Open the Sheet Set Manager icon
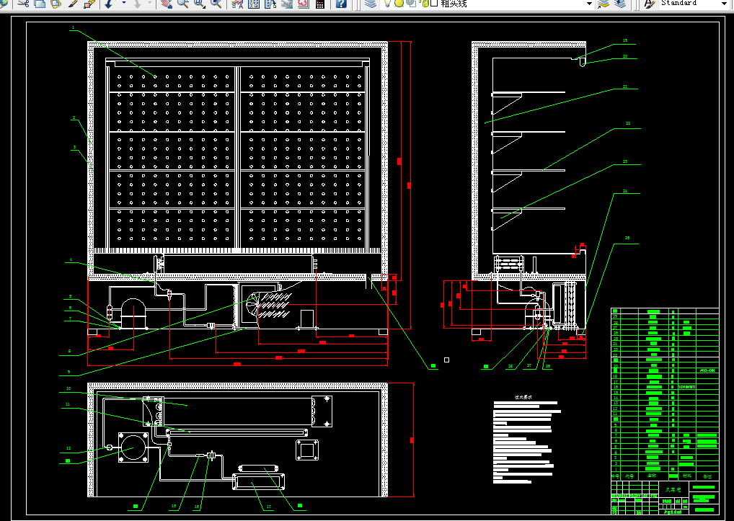Viewport: 734px width, 521px height. pyautogui.click(x=287, y=4)
